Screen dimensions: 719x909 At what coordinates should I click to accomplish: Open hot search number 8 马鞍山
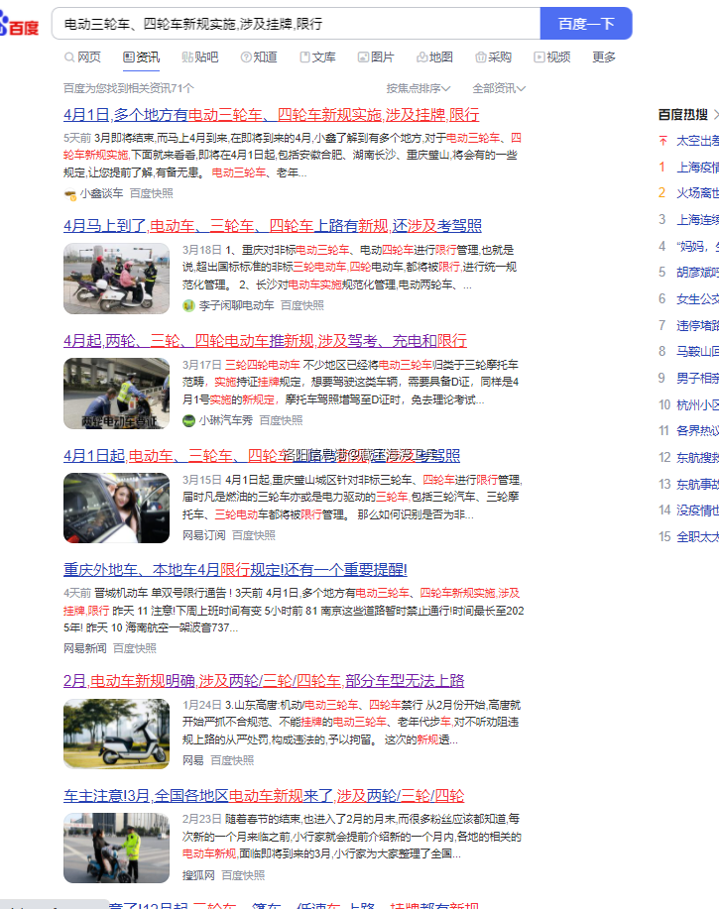(x=697, y=351)
